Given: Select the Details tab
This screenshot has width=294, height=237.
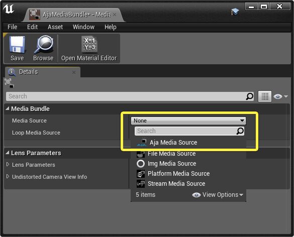Looking at the screenshot, I should click(43, 72).
